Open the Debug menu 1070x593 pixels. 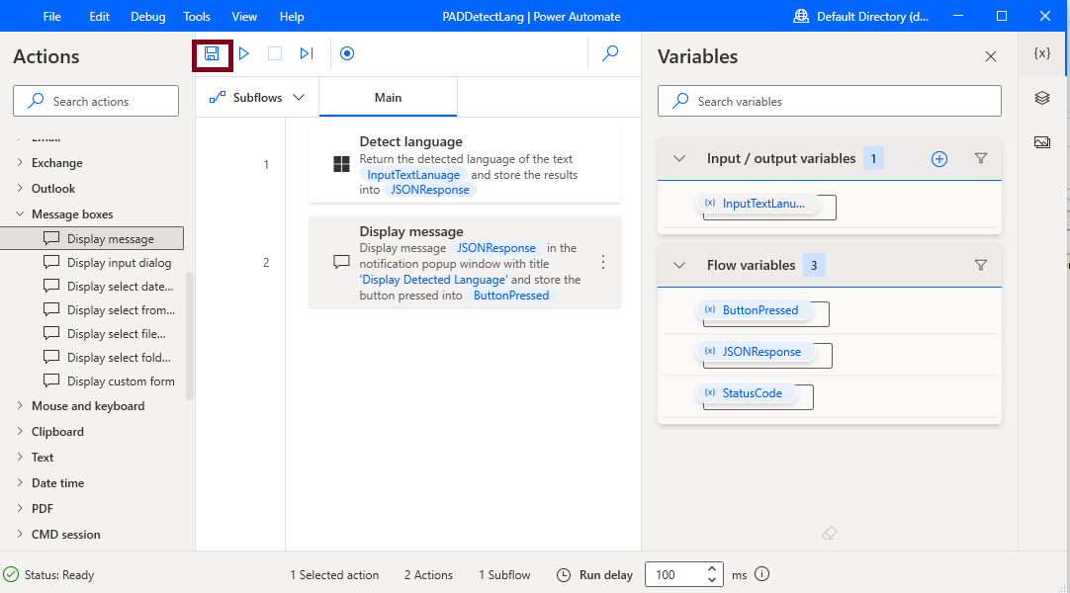click(146, 16)
